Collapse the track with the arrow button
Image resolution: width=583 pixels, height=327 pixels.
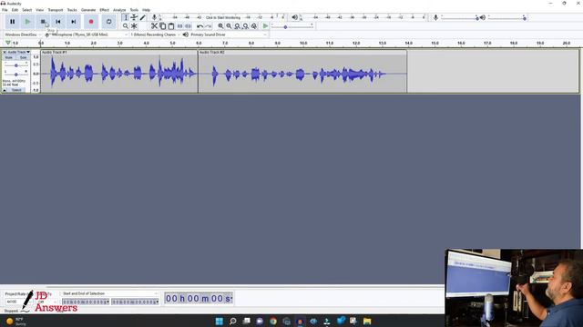coord(5,90)
